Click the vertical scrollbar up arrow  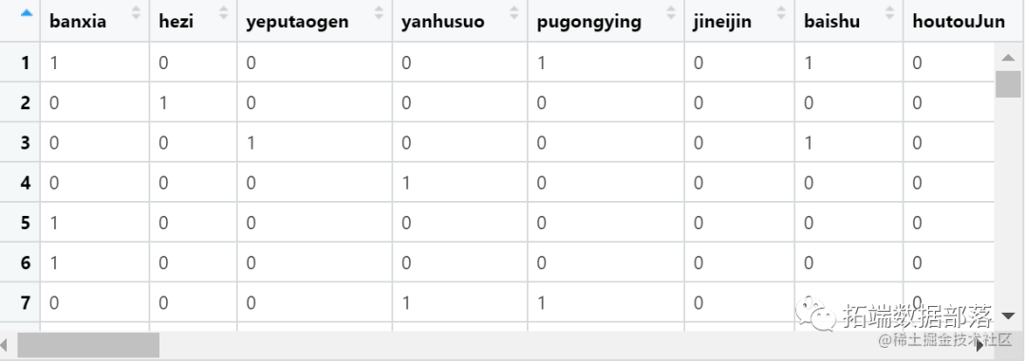(x=1008, y=58)
